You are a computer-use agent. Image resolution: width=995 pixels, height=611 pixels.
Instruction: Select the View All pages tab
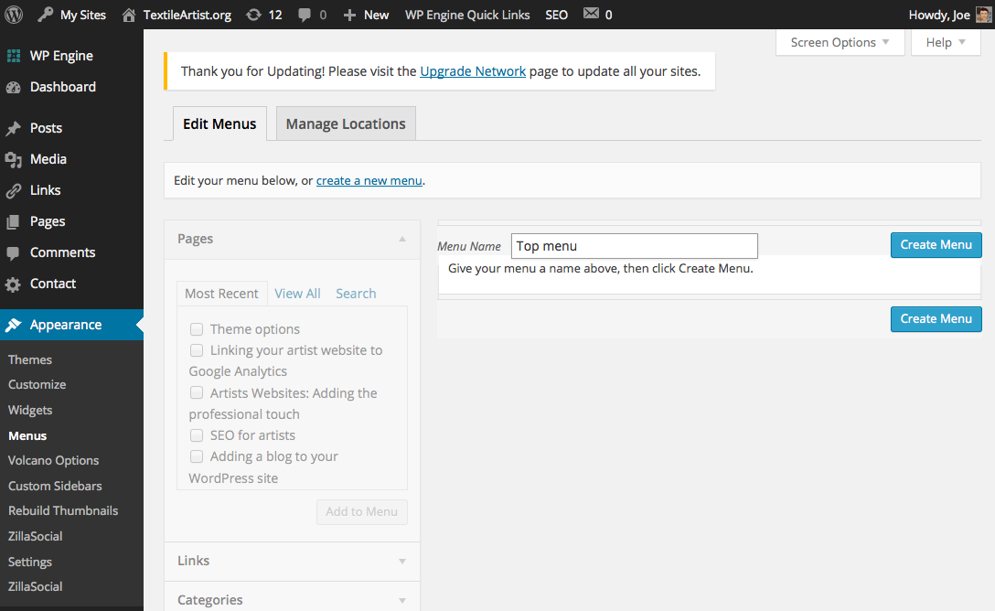click(297, 294)
